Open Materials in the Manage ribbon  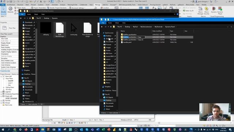tap(11, 10)
